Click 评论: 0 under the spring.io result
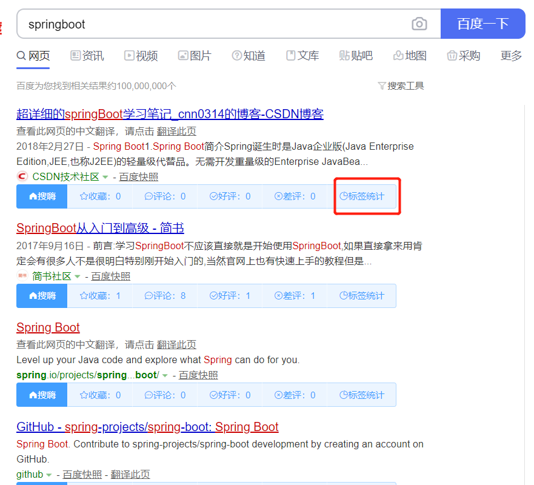This screenshot has width=534, height=485. [x=165, y=395]
